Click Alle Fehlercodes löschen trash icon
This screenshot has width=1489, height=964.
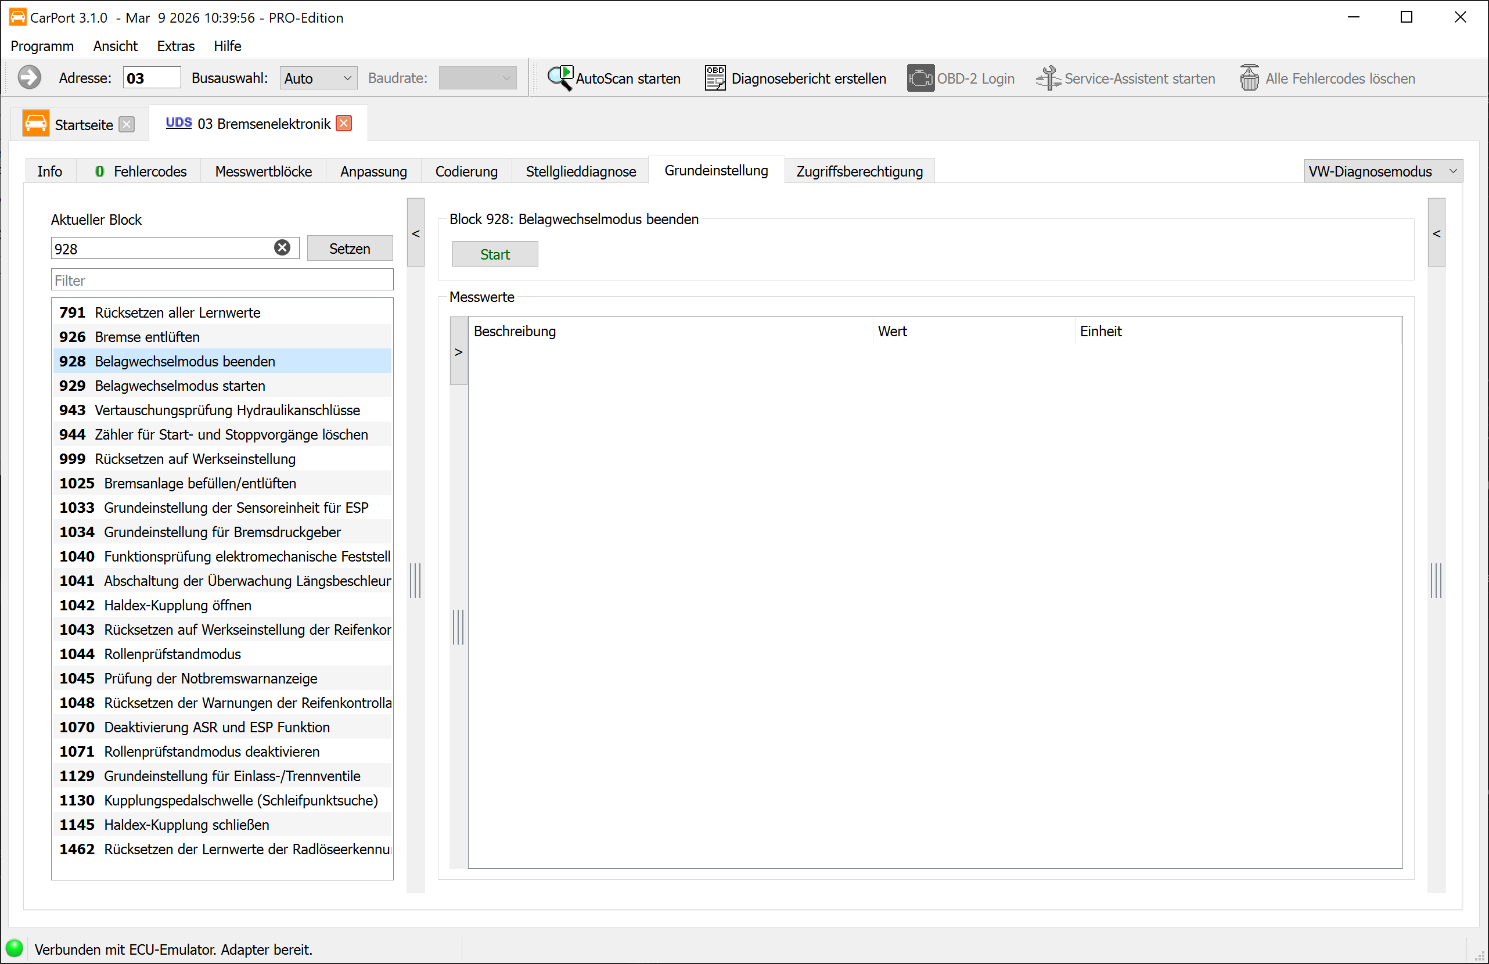click(x=1249, y=78)
